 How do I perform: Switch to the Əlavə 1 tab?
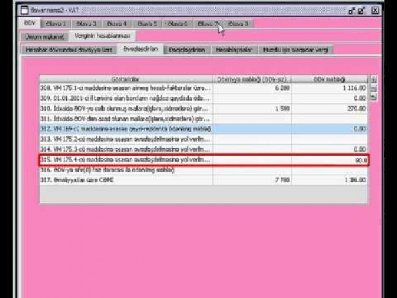pyautogui.click(x=54, y=23)
